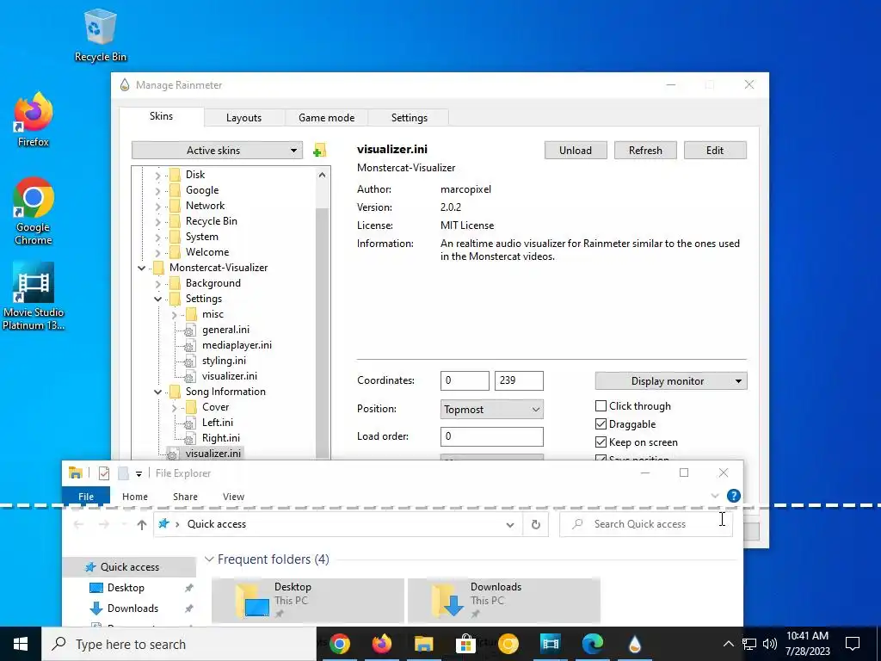Select styling.ini in the skin tree
Screen dimensions: 881x661
[x=224, y=361]
